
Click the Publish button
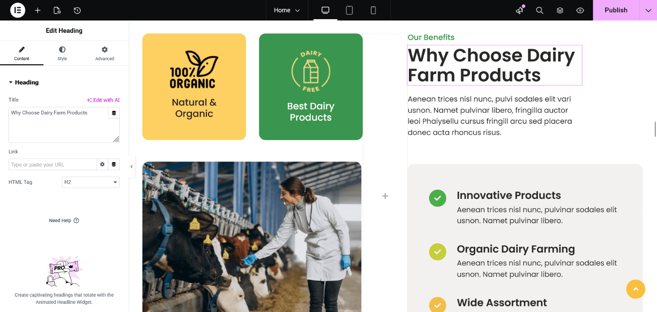point(616,10)
